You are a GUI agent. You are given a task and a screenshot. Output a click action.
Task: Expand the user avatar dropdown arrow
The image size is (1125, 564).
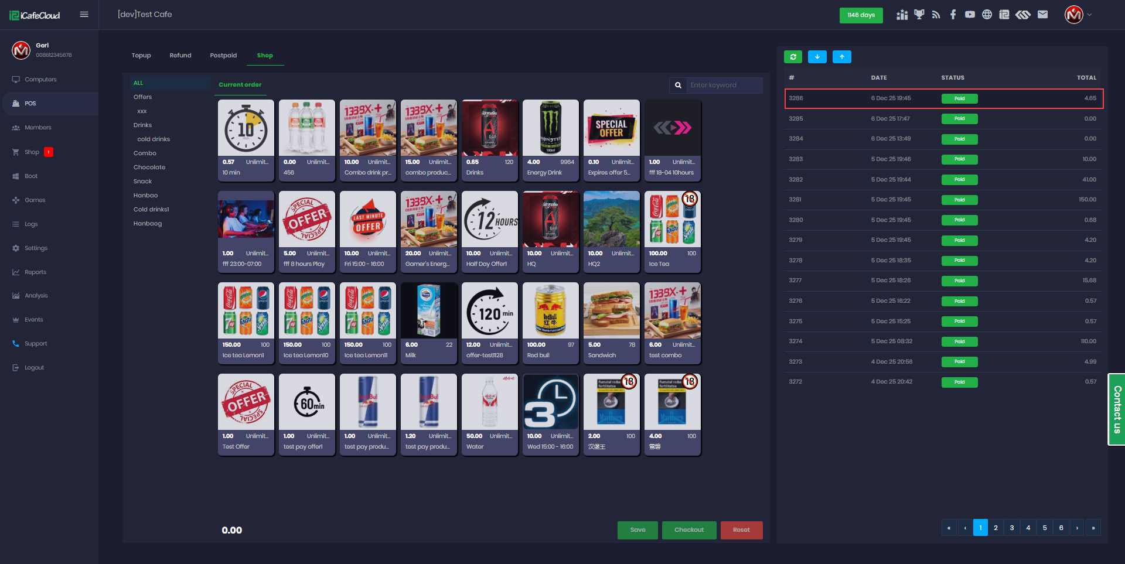[x=1090, y=15]
